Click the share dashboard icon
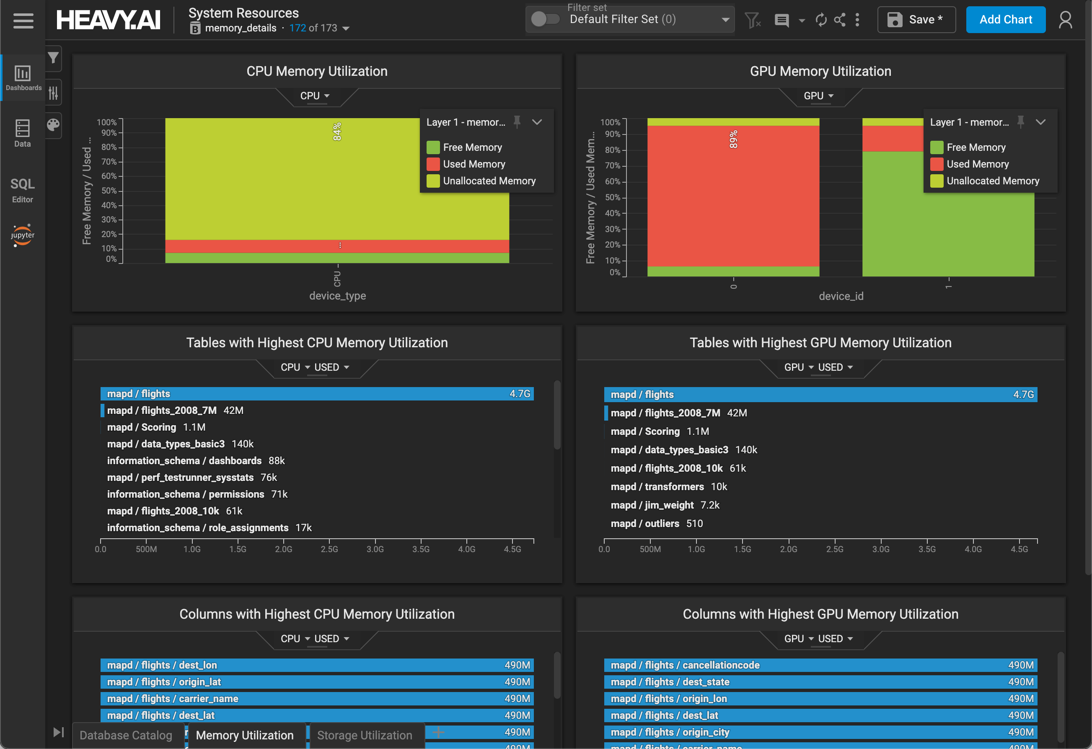 pyautogui.click(x=840, y=20)
